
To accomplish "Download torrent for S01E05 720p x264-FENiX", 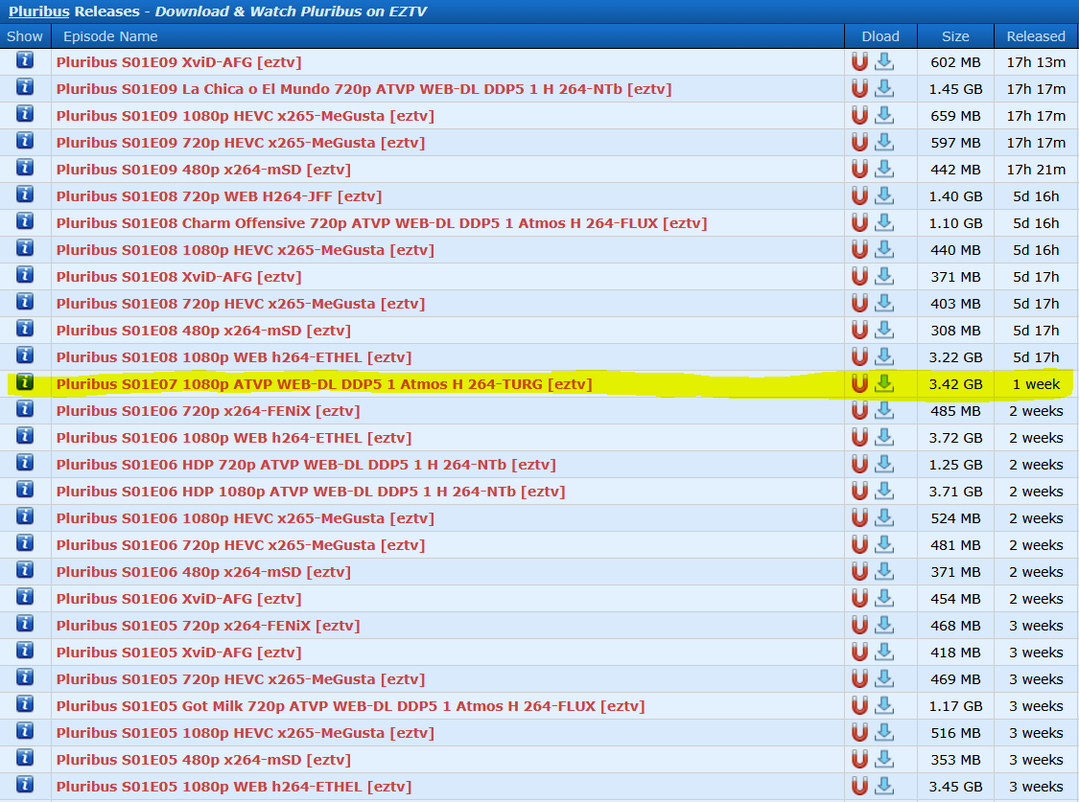I will (x=884, y=625).
